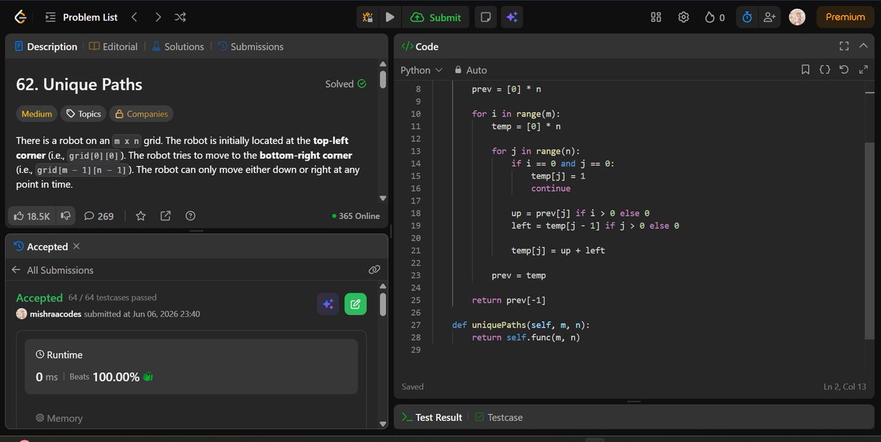Switch to the Testcase tab
Viewport: 881px width, 442px height.
click(498, 417)
